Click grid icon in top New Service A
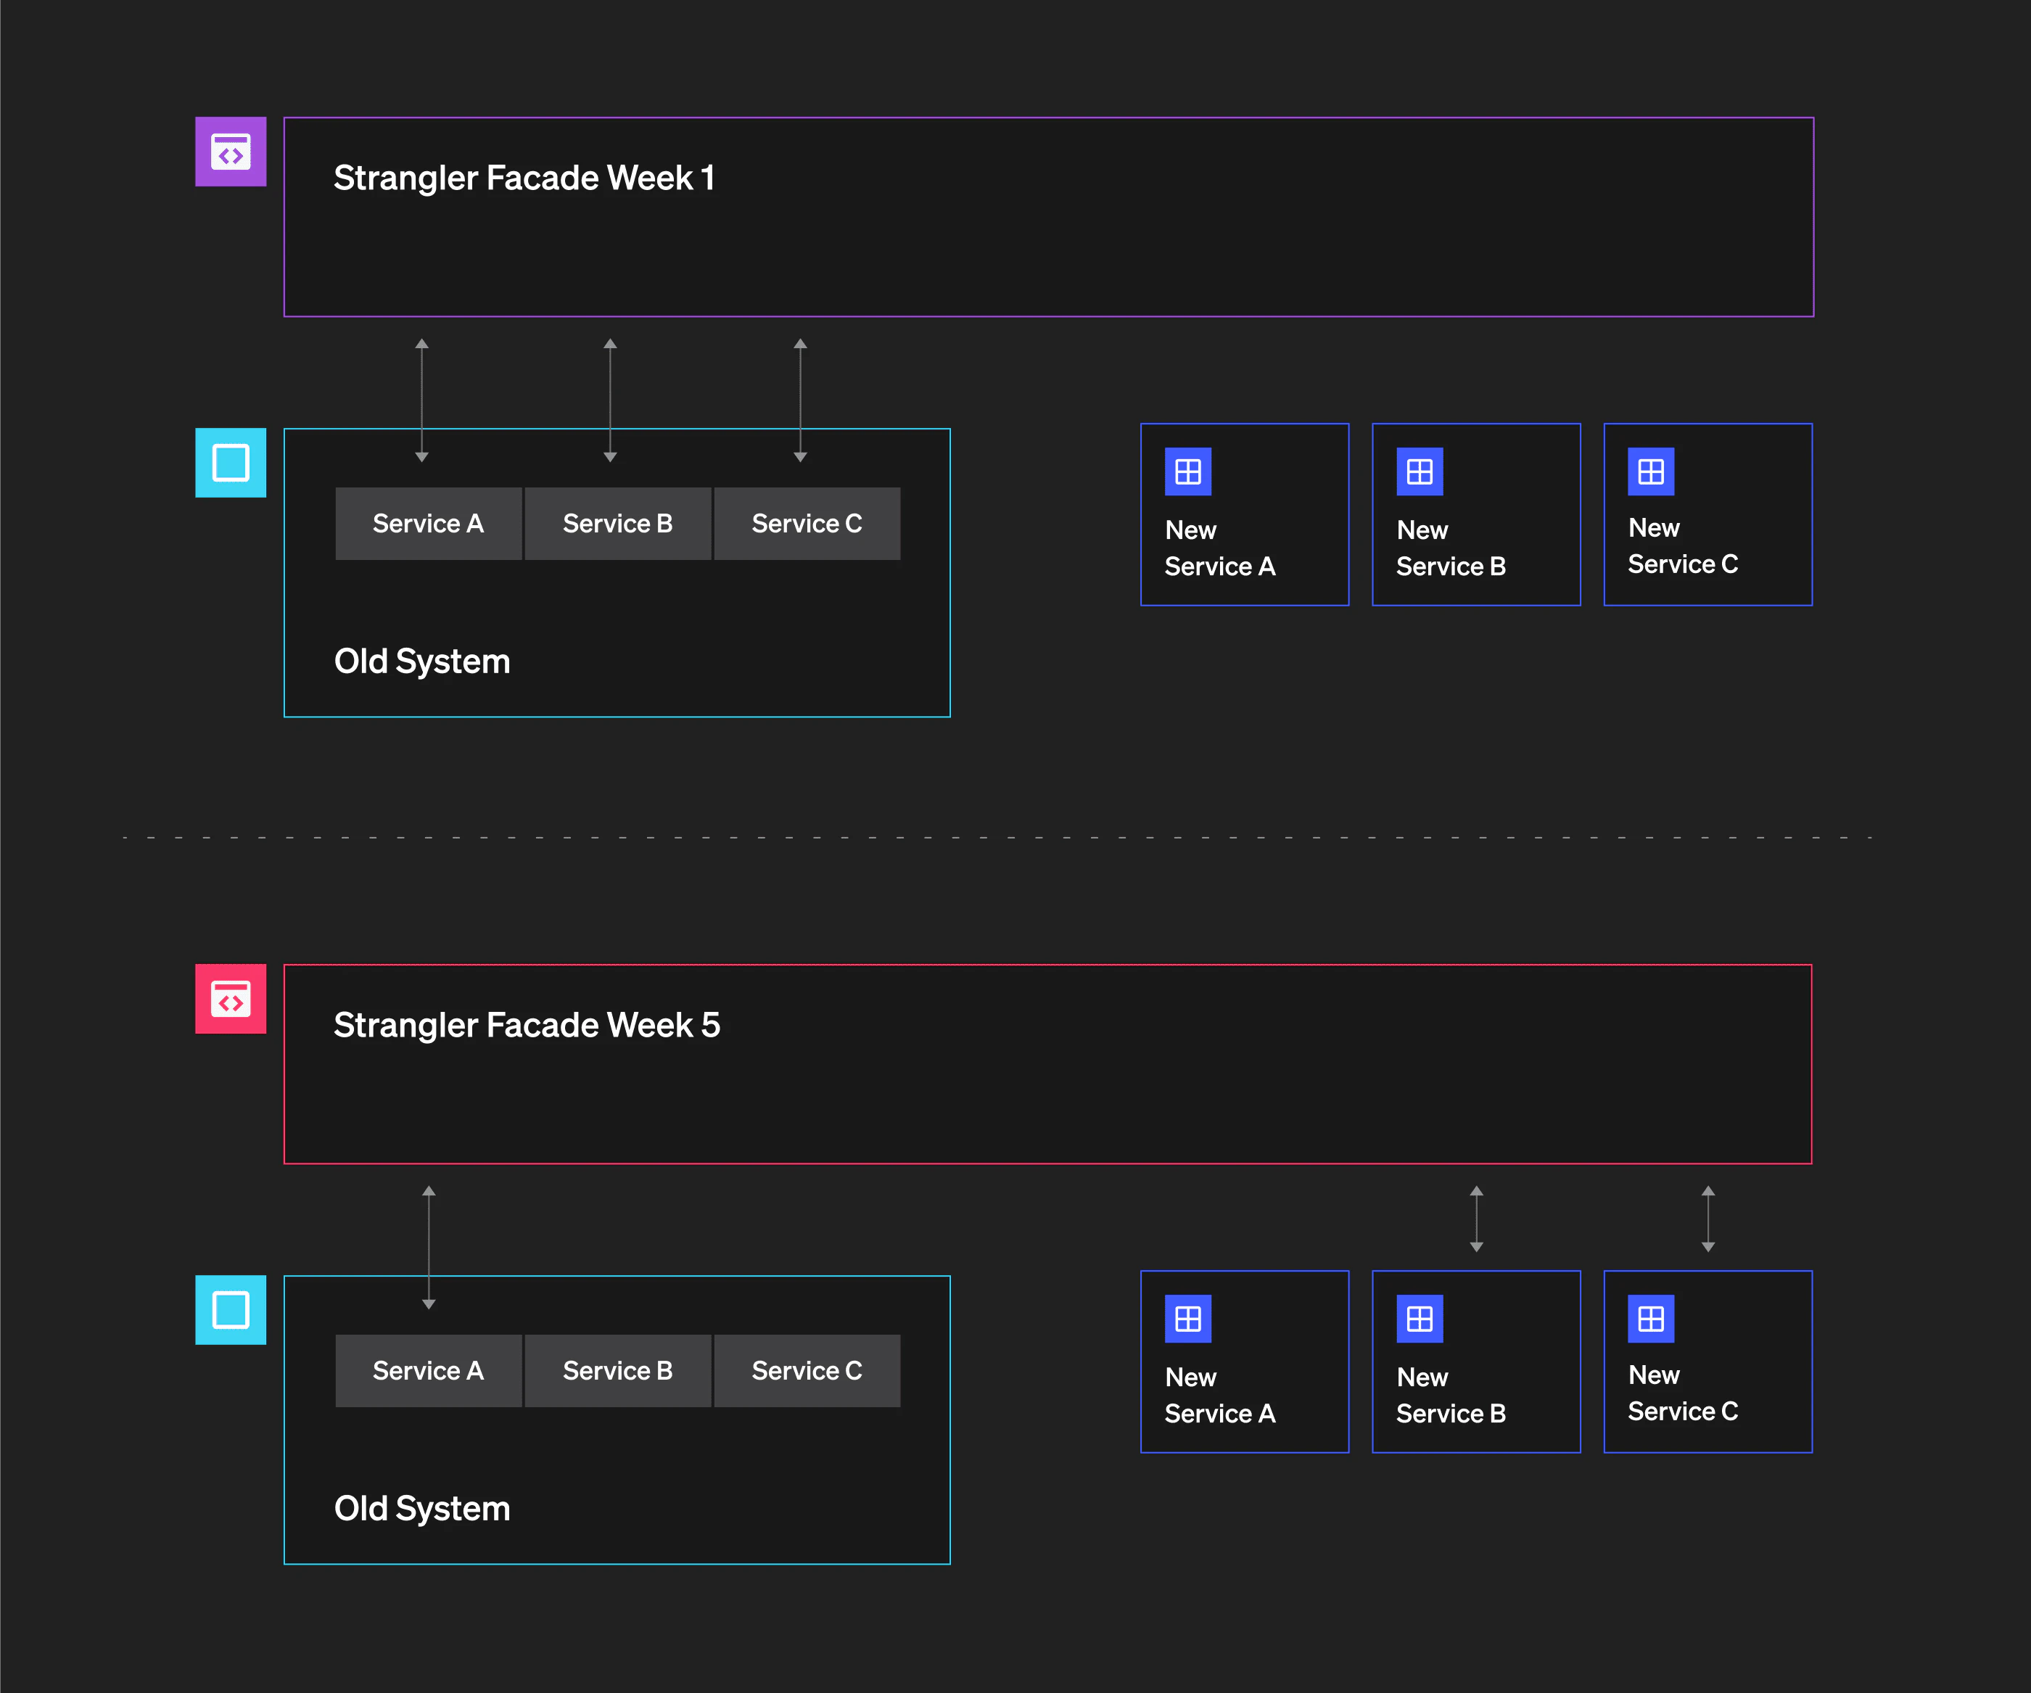 1187,471
